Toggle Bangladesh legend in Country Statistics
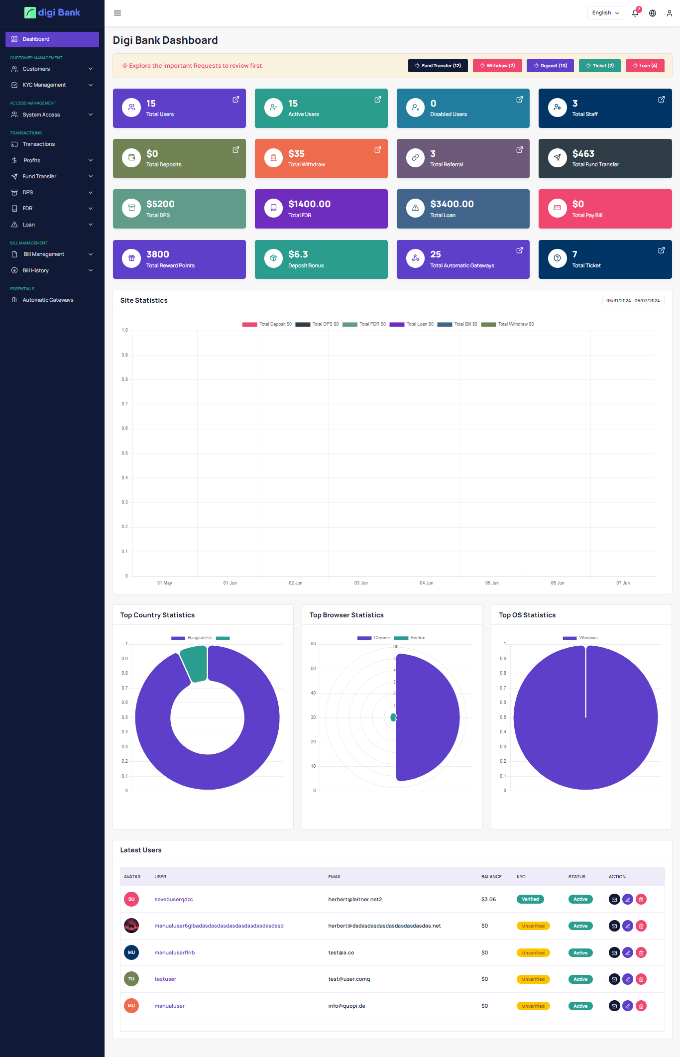The width and height of the screenshot is (680, 1057). (192, 638)
